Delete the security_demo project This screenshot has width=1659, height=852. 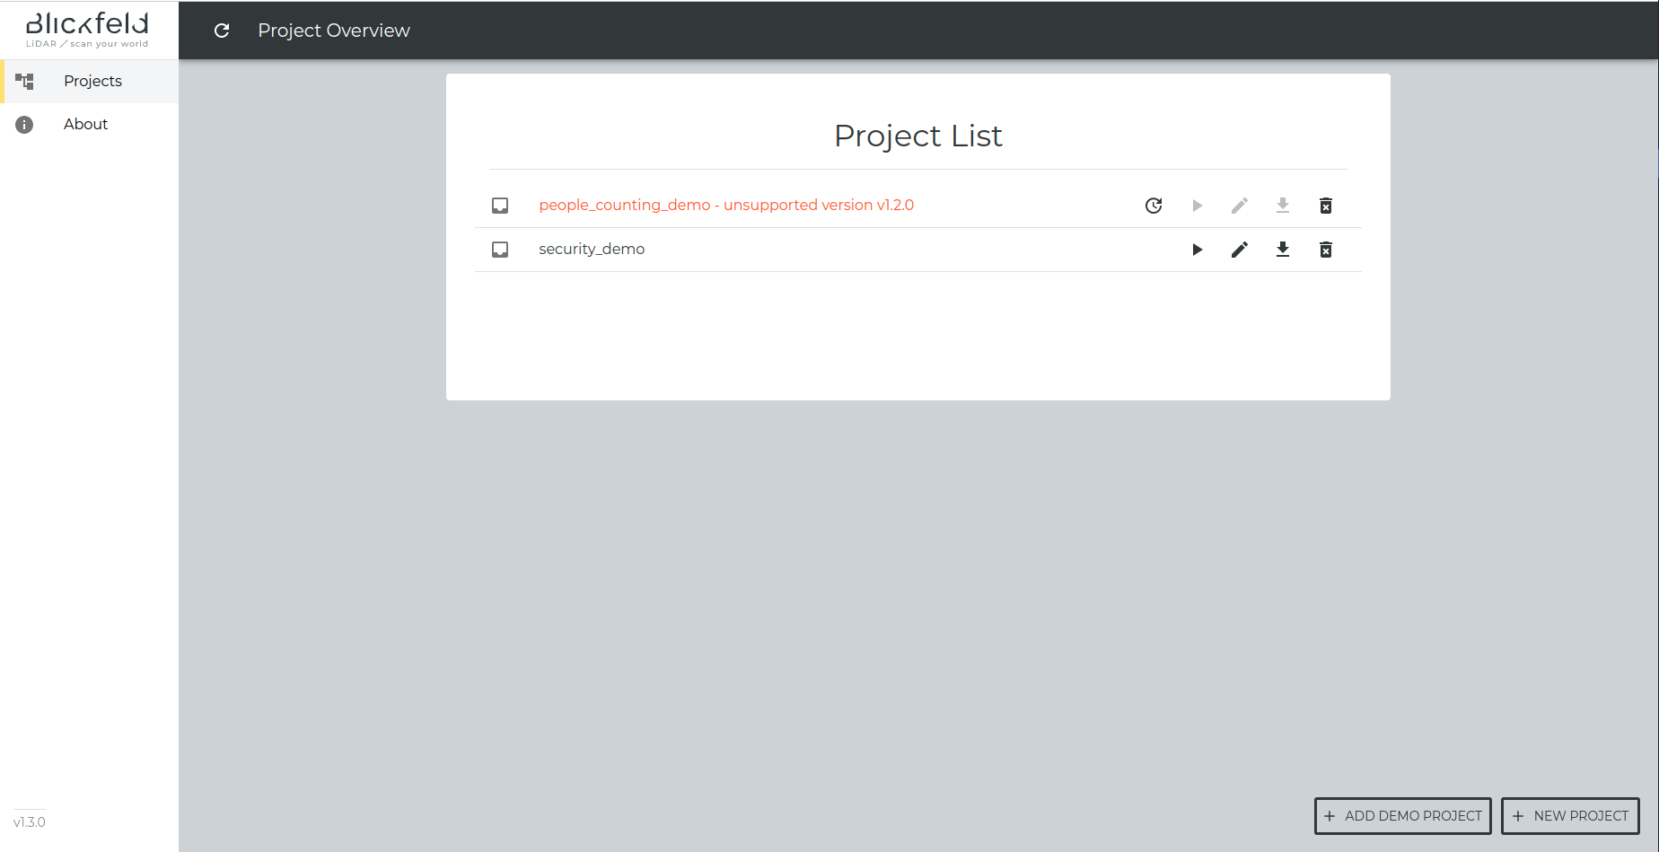(1326, 250)
